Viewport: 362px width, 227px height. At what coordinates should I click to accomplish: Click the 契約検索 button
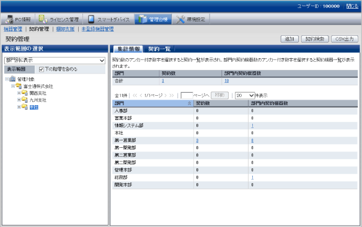click(315, 39)
